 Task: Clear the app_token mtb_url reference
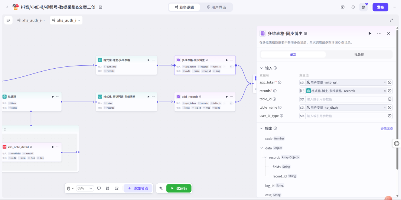(385, 82)
